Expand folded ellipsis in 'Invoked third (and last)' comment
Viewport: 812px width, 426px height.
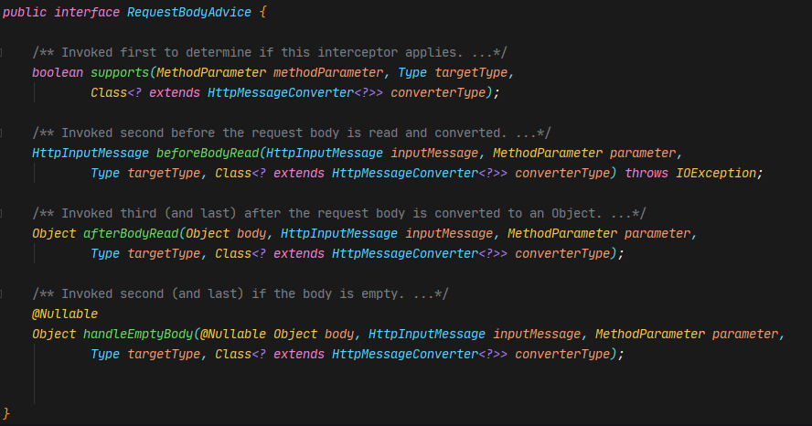pyautogui.click(x=621, y=213)
